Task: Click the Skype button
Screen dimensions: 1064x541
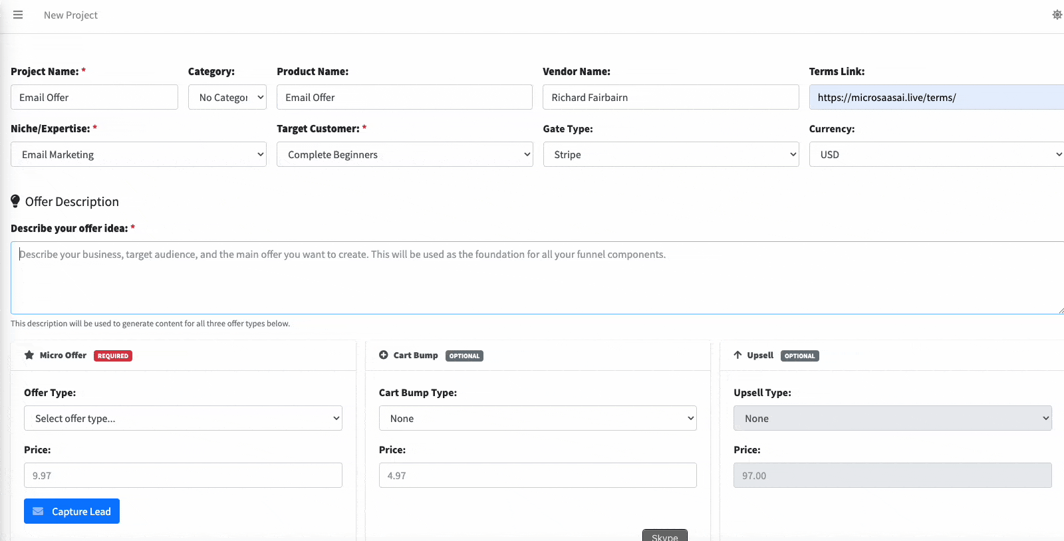Action: (664, 536)
